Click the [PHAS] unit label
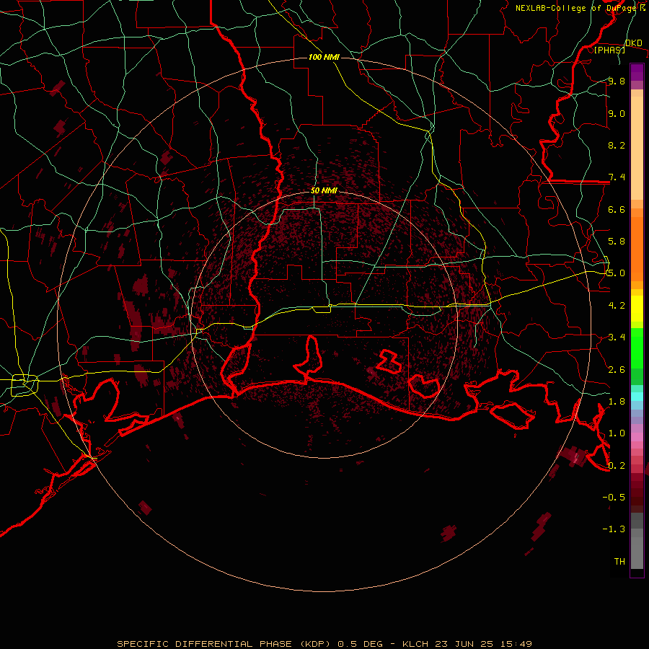The image size is (649, 649). pos(609,50)
